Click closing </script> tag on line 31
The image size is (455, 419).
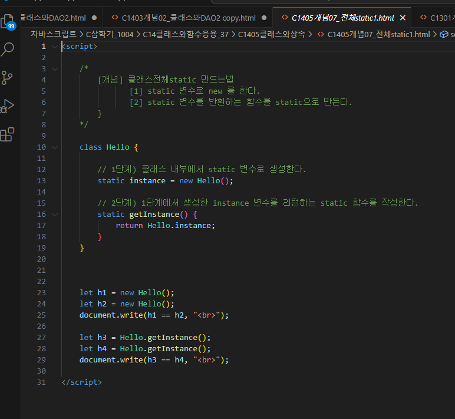pyautogui.click(x=81, y=382)
